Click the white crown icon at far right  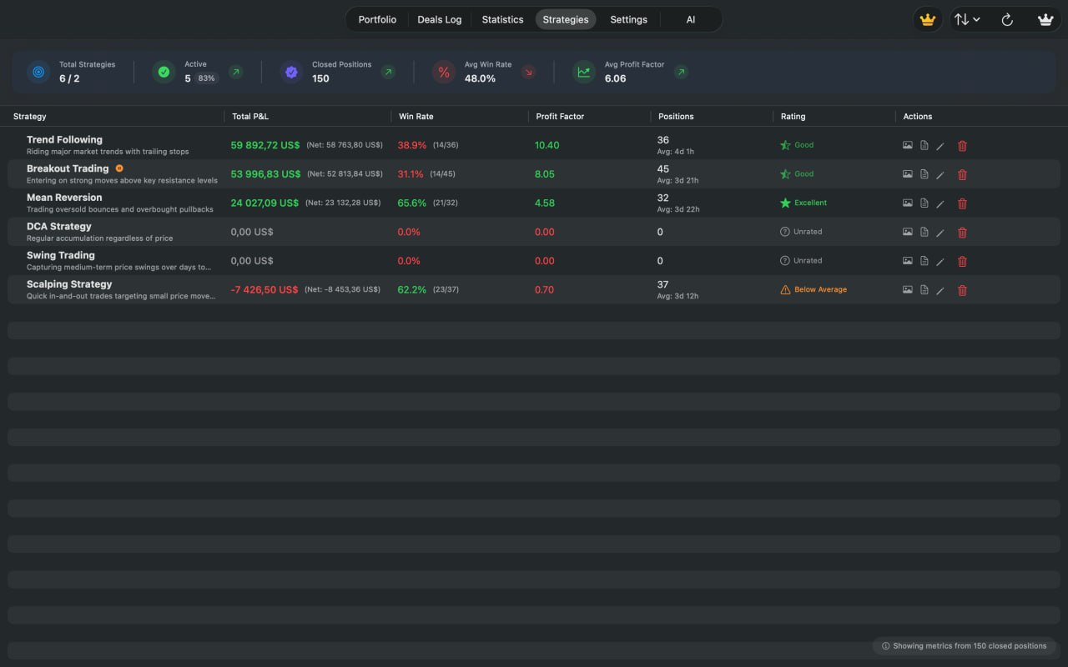1045,20
